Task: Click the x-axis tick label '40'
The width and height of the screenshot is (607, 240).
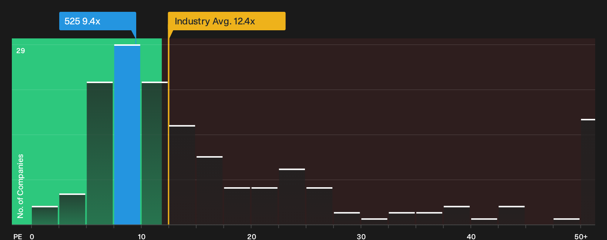Action: click(471, 237)
